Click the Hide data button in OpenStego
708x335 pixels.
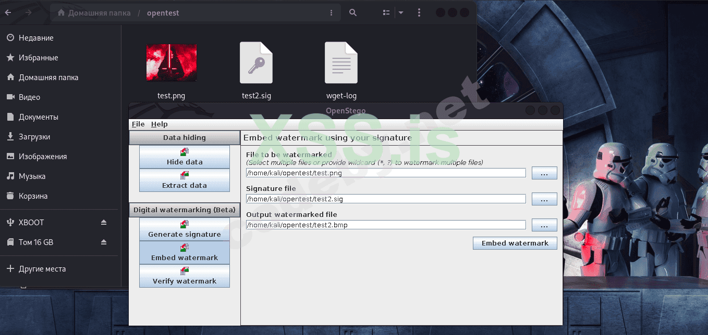click(x=184, y=157)
